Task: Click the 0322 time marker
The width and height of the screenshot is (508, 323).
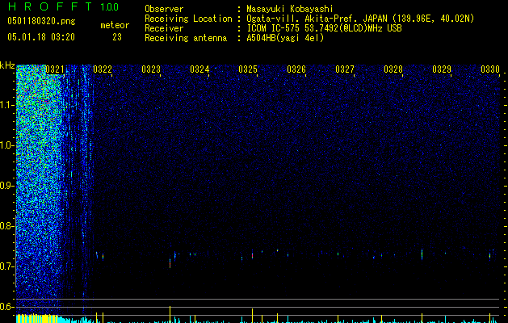Action: point(103,69)
